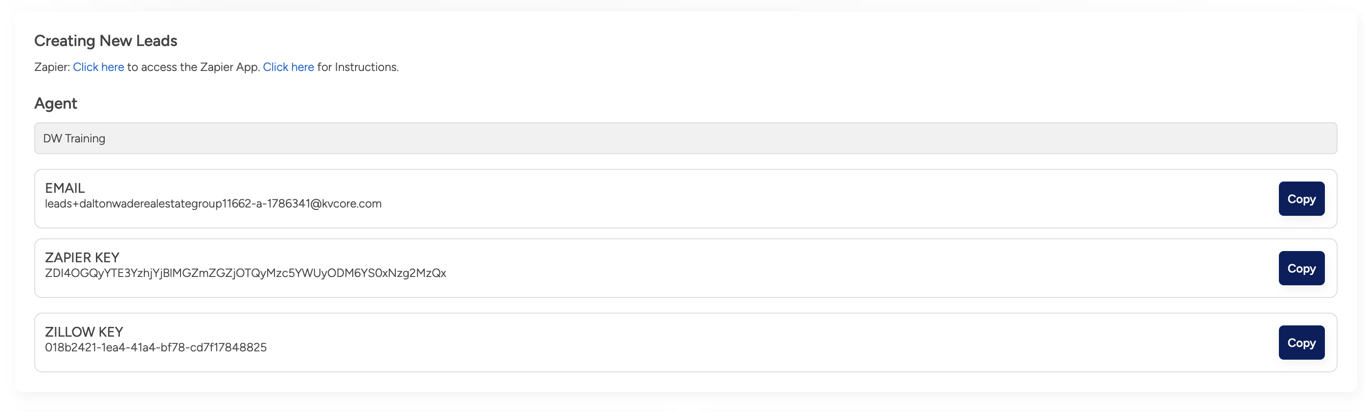
Task: Click the ZILLOW KEY label
Action: click(x=84, y=332)
